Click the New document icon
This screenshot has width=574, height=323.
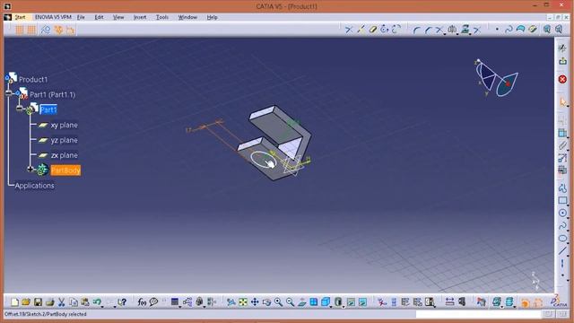tap(14, 302)
